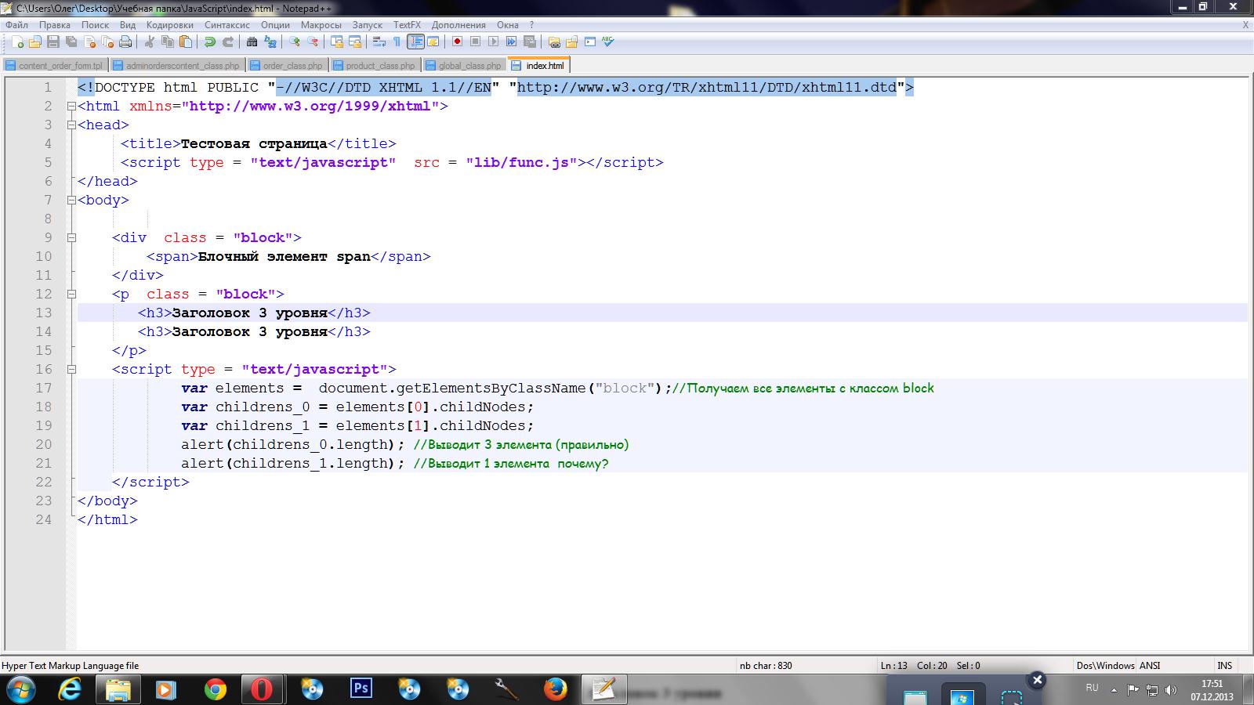Image resolution: width=1254 pixels, height=705 pixels.
Task: Click the Cut scissors icon
Action: 150,42
